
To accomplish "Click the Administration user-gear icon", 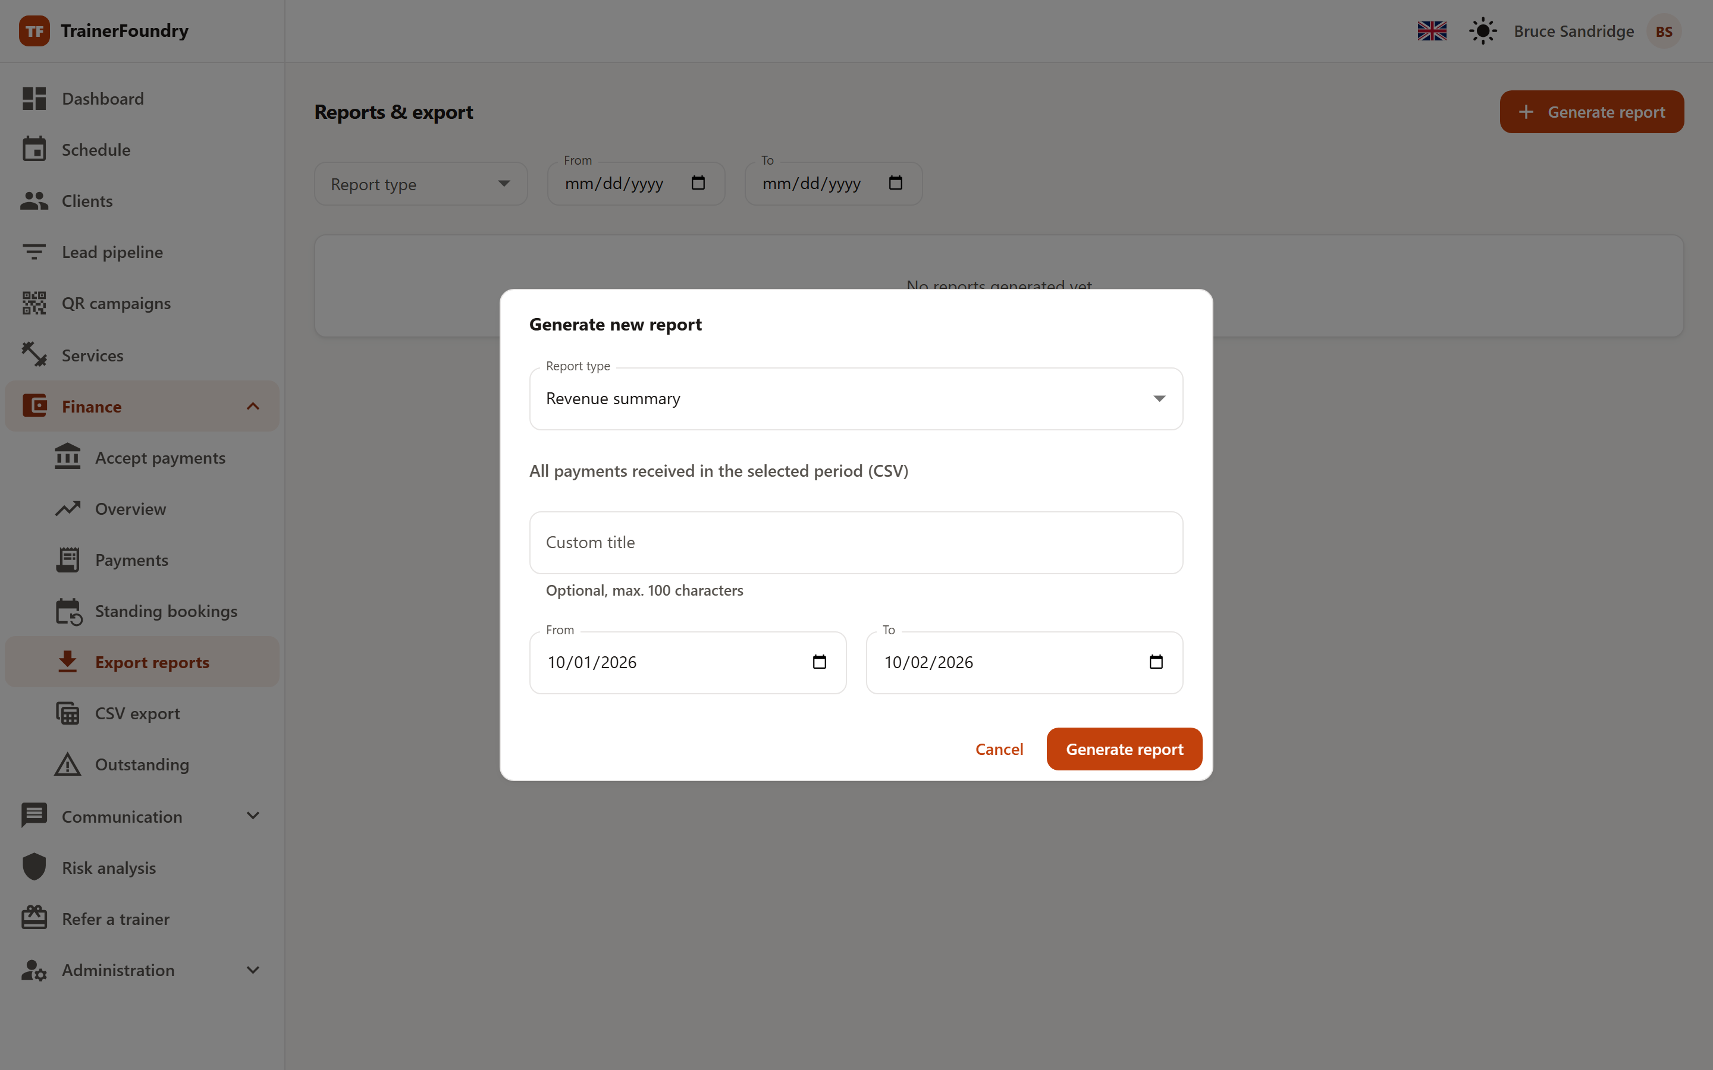I will point(34,970).
